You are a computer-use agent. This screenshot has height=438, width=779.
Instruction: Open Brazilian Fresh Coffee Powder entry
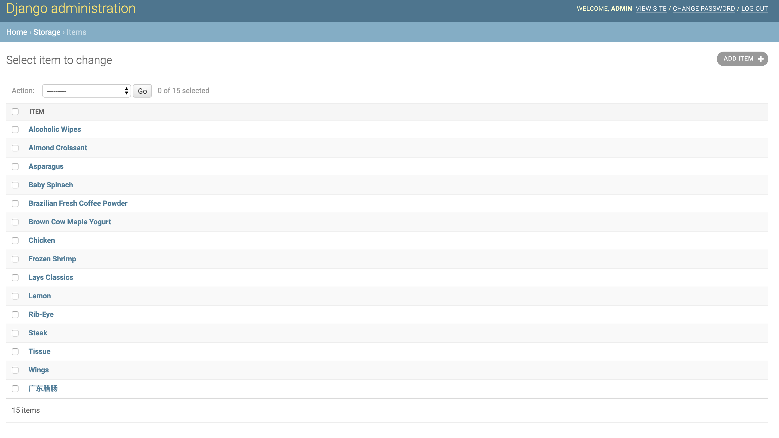78,203
